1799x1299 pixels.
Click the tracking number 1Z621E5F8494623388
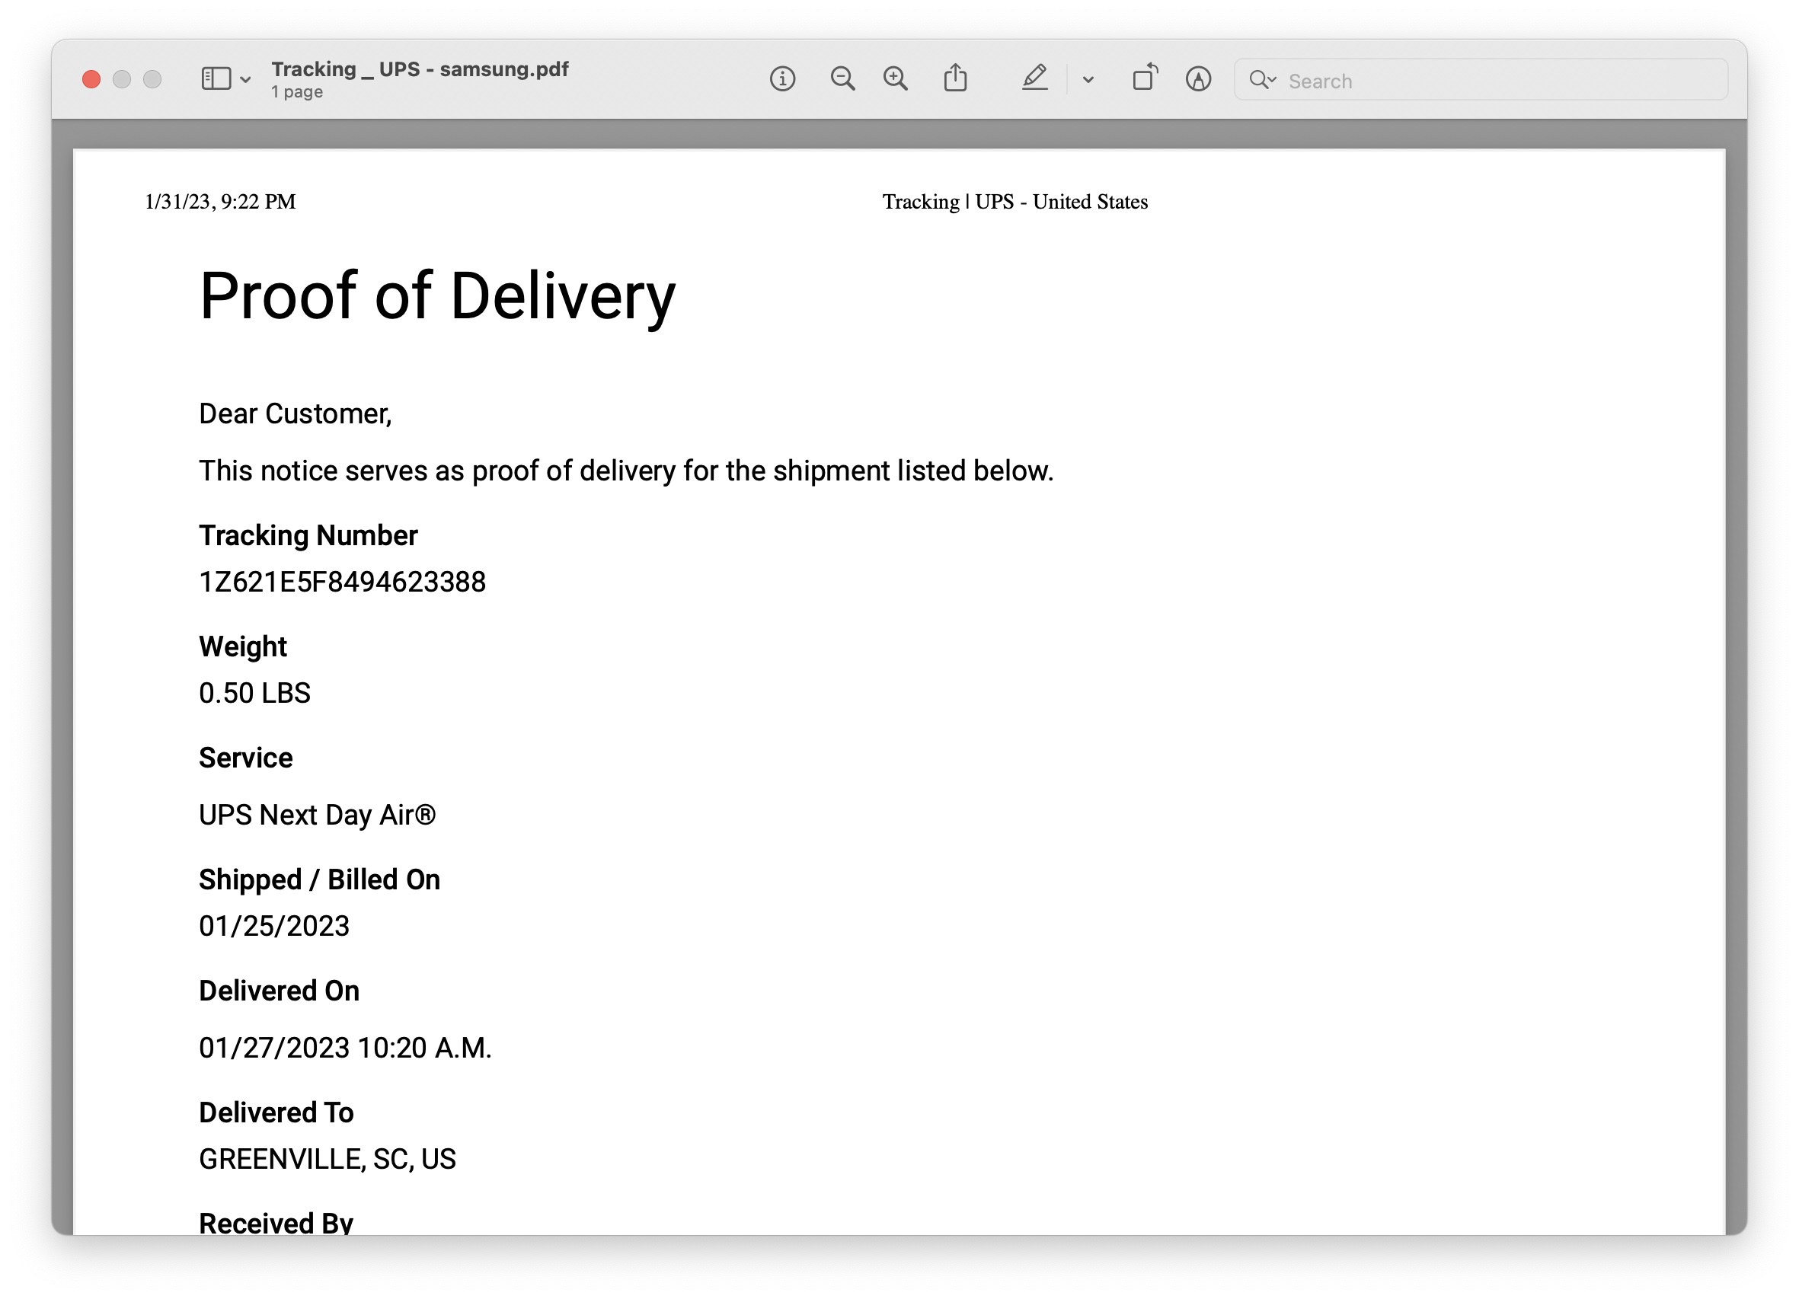(342, 582)
